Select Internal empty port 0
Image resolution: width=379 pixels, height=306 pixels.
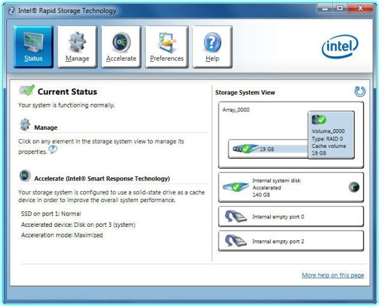pos(291,216)
